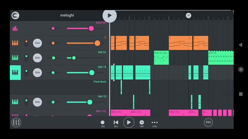Click the timeline marker 33

pyautogui.click(x=188, y=15)
